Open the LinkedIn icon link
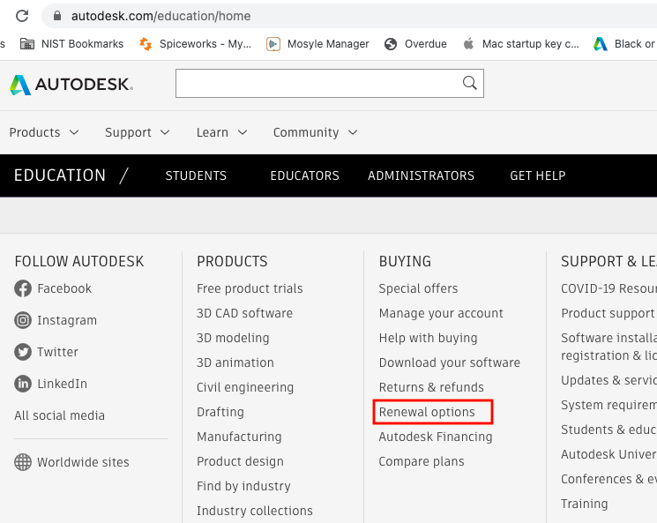 point(23,384)
